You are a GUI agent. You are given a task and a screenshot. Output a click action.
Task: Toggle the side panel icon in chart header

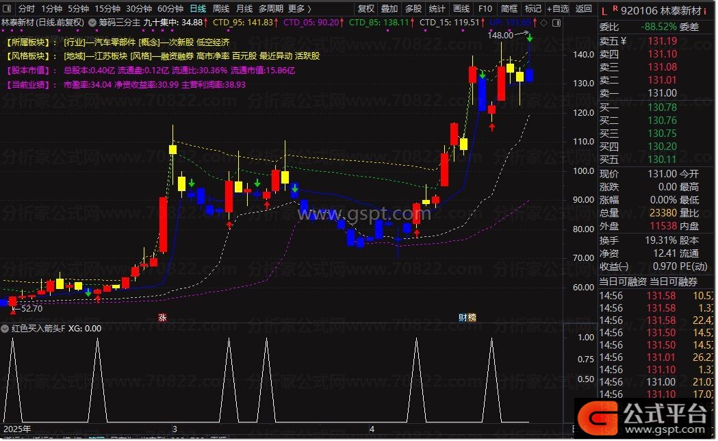[556, 23]
